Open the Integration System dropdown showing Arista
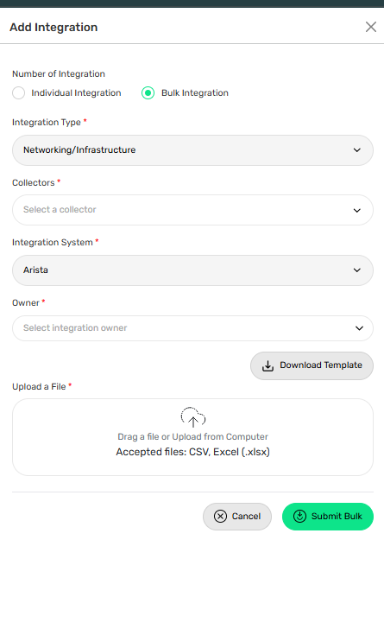Viewport: 384px width, 635px height. click(x=192, y=270)
